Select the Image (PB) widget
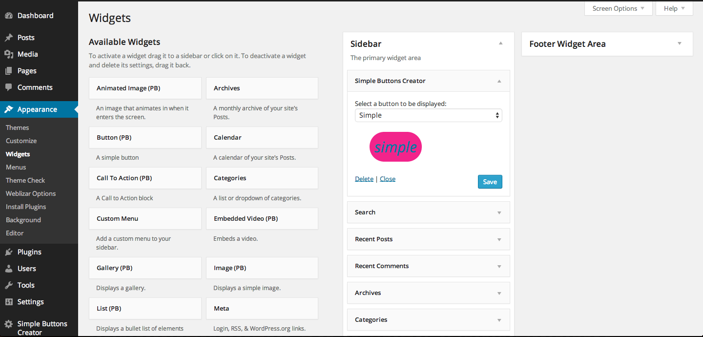The image size is (703, 337). pyautogui.click(x=262, y=268)
